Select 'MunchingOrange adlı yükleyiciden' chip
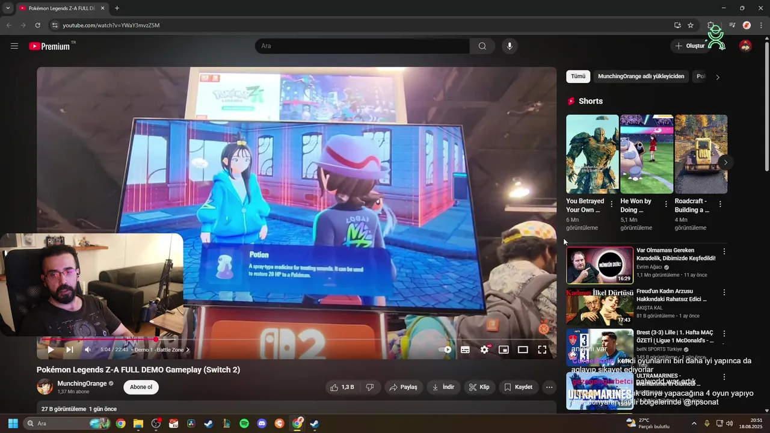The width and height of the screenshot is (770, 433). click(x=641, y=76)
